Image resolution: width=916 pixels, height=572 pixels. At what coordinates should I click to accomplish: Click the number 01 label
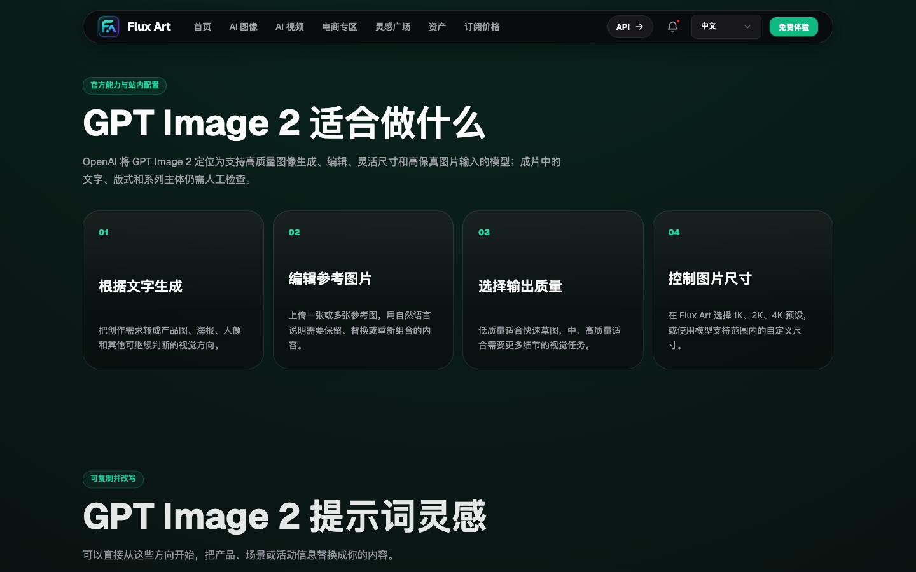(104, 233)
